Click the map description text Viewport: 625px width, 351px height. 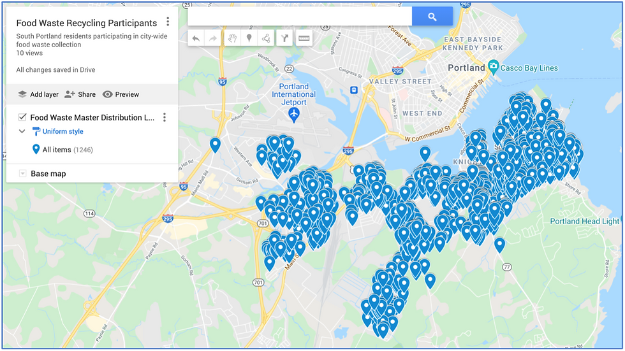pyautogui.click(x=92, y=40)
